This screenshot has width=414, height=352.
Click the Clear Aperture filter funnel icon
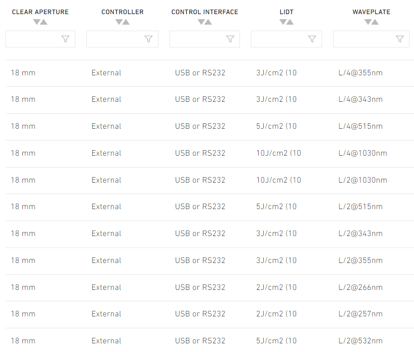65,39
